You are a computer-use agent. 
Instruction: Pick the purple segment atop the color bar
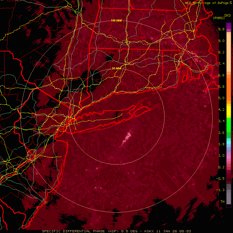229,26
